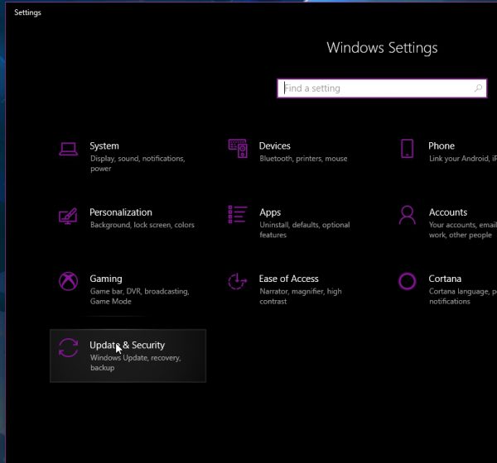The width and height of the screenshot is (497, 463).
Task: Click 'Uninstall, defaults, optional features' description
Action: point(305,230)
